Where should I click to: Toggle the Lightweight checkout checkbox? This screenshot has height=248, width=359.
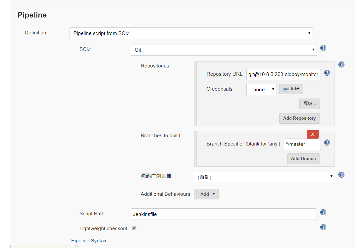pos(134,228)
